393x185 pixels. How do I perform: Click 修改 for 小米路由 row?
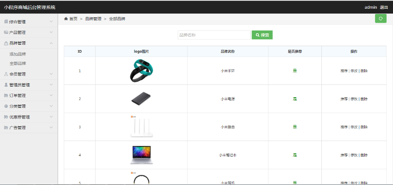click(354, 127)
